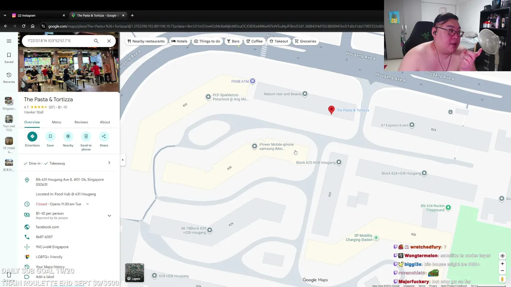This screenshot has height=287, width=511.
Task: View The Pasta & Tortizza cover photo
Action: [69, 70]
